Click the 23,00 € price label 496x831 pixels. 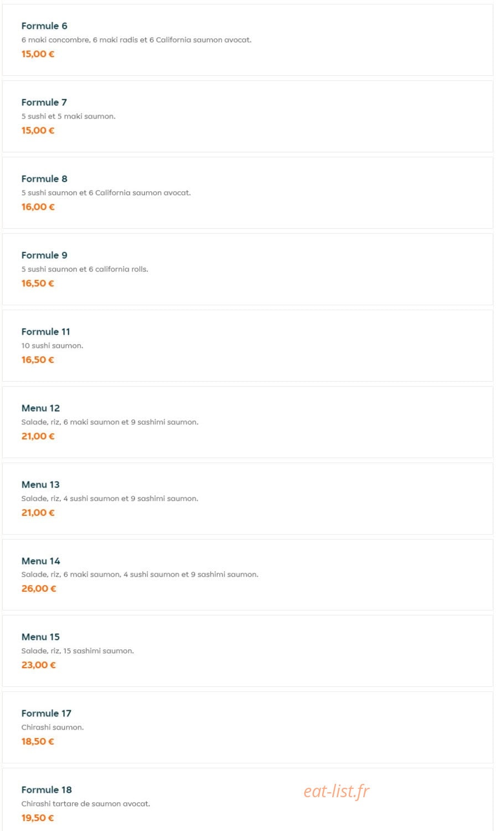click(x=39, y=665)
